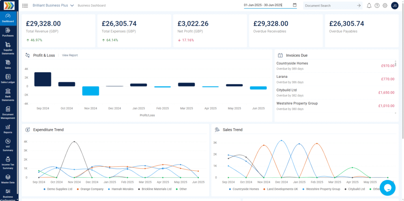Click the View Report link

coord(70,55)
